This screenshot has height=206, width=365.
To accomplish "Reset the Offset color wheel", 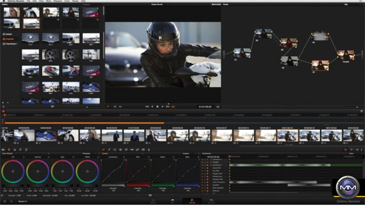I will tap(98, 157).
